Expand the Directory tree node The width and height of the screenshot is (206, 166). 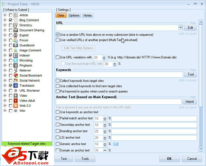coord(5,25)
